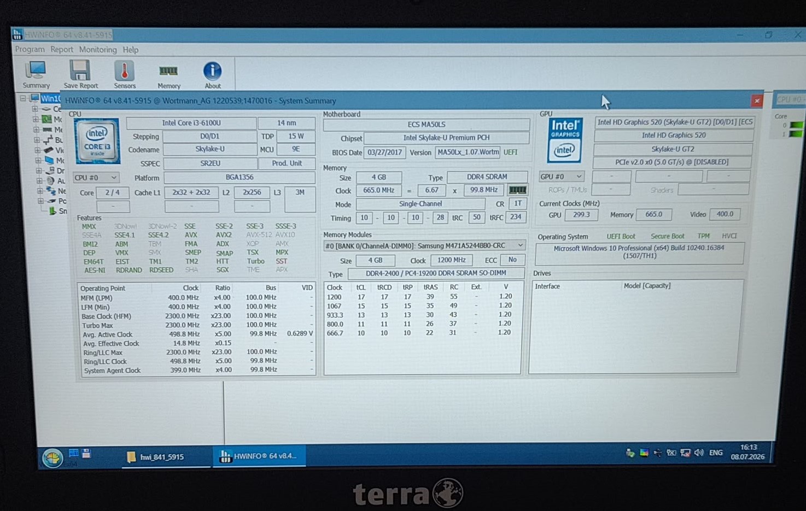Screen dimensions: 806x511
Task: Click the Microsoft Windows 10 Professional text
Action: (x=639, y=252)
